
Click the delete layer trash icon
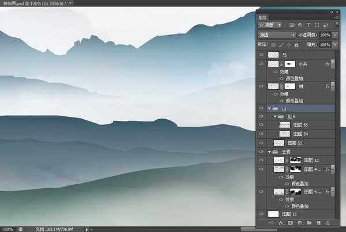328,223
